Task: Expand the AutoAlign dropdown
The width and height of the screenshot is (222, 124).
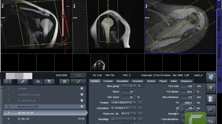Action: pyautogui.click(x=135, y=119)
